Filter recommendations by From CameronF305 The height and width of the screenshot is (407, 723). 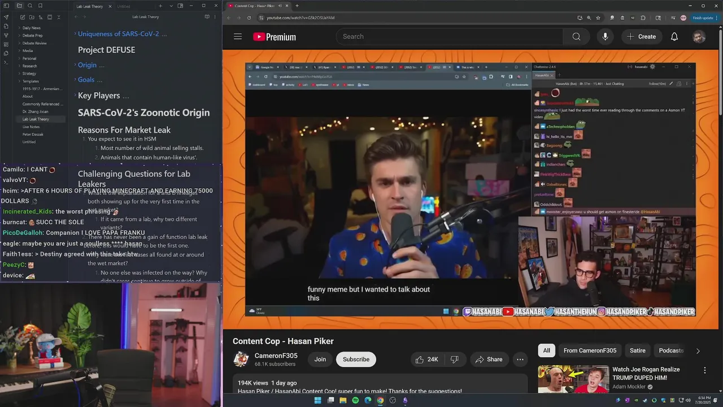point(590,350)
